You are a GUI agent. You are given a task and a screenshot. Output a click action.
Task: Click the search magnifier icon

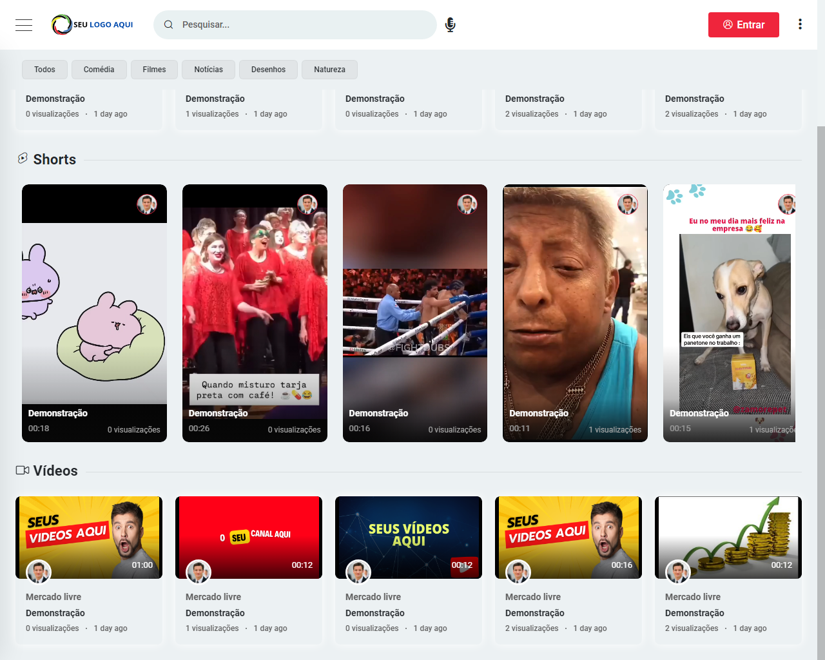169,24
